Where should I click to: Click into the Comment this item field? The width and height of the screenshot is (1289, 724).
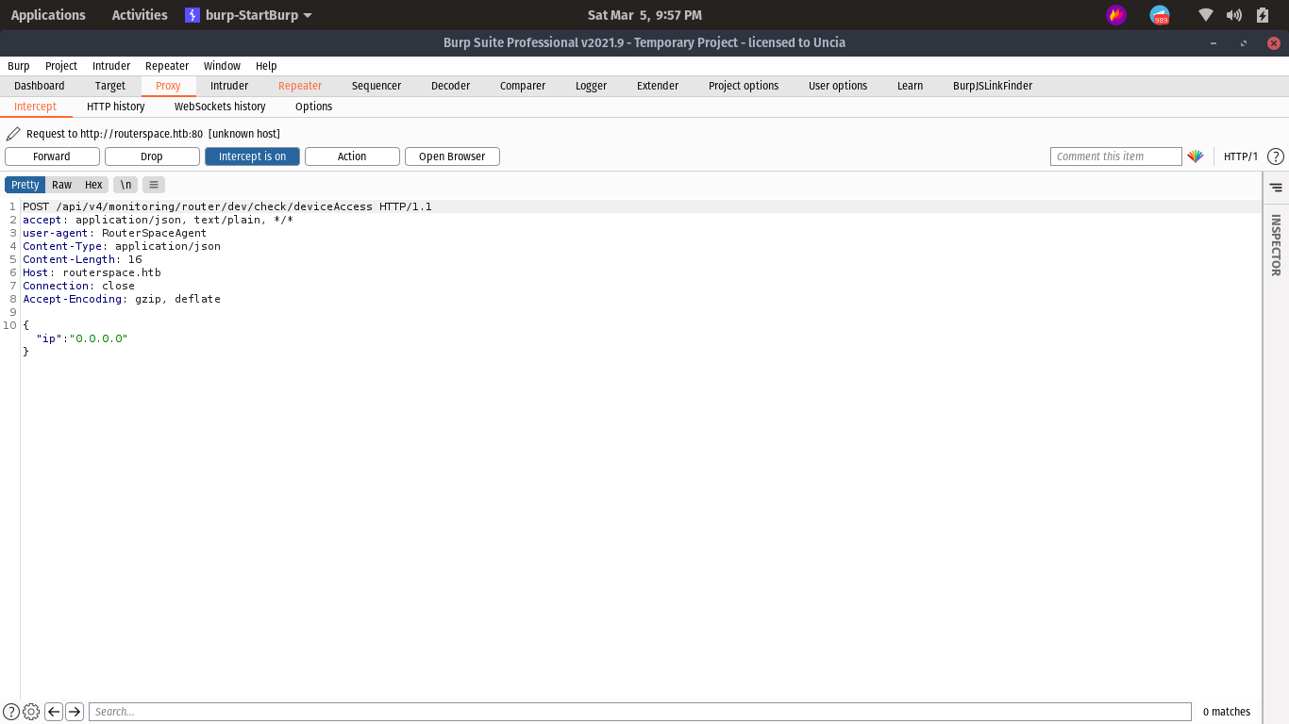pos(1115,156)
